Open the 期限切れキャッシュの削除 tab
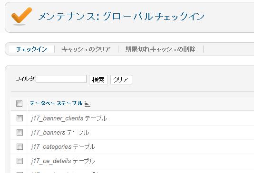 [x=160, y=49]
